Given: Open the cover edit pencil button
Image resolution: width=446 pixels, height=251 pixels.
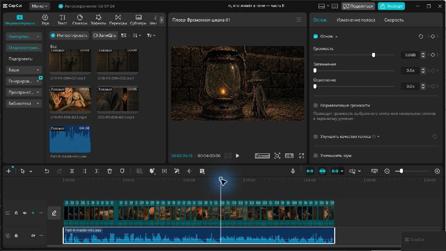Looking at the screenshot, I should click(x=54, y=213).
